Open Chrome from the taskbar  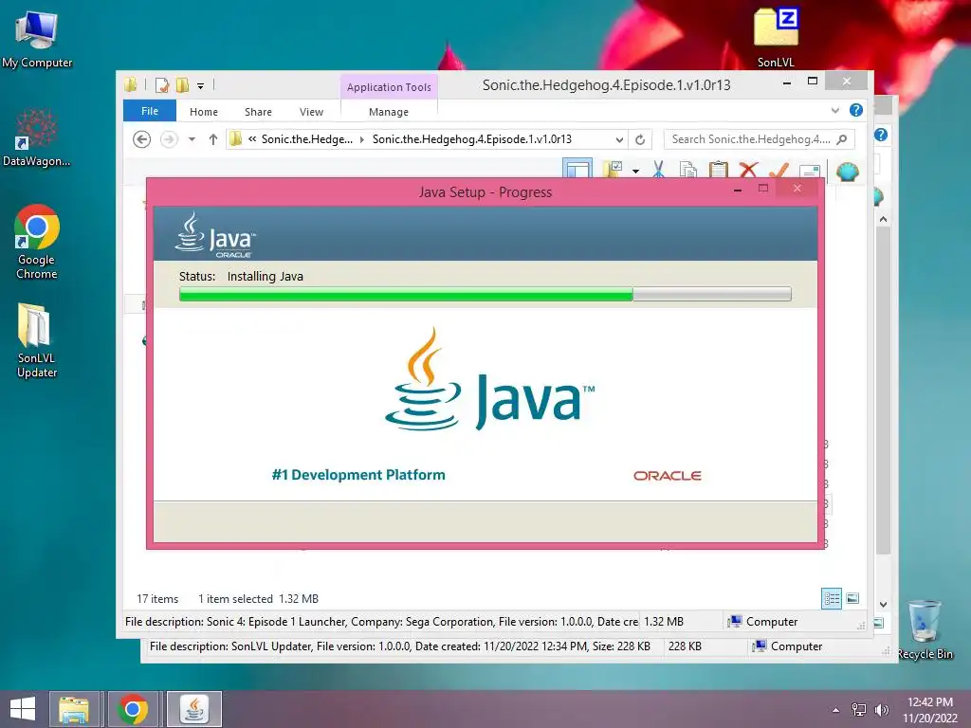click(133, 709)
